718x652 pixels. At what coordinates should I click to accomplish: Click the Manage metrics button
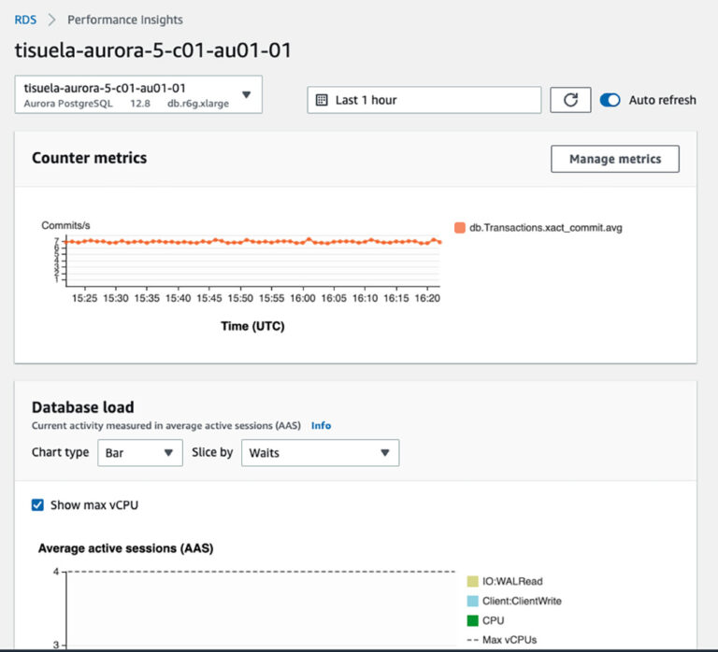[615, 159]
